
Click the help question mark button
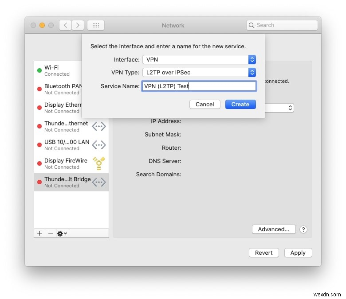[303, 229]
